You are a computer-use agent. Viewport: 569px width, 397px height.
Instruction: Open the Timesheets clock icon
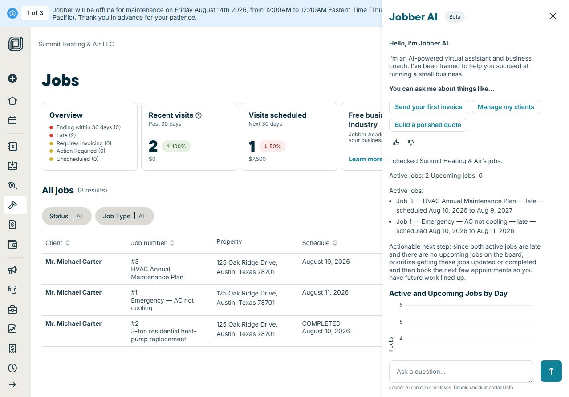[12, 368]
